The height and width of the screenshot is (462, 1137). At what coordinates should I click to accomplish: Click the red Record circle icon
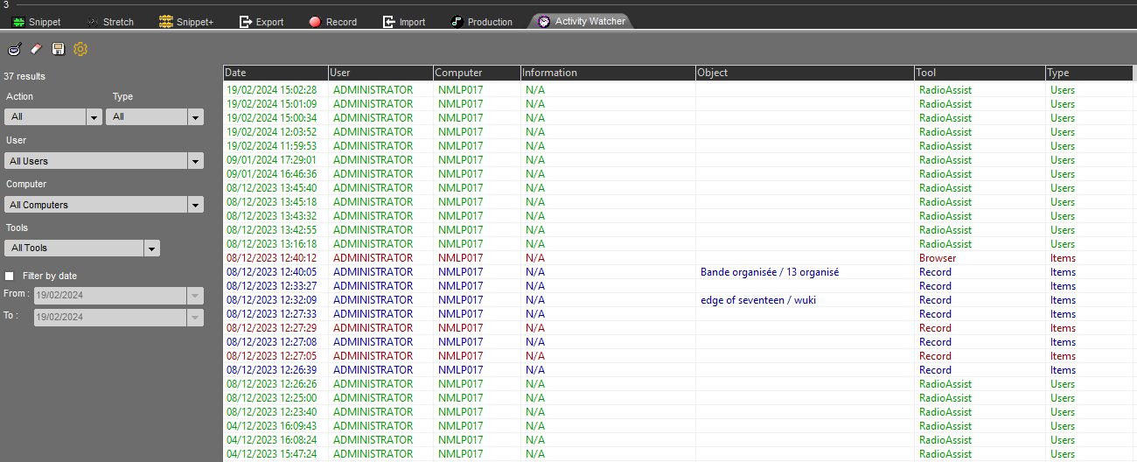(x=315, y=22)
